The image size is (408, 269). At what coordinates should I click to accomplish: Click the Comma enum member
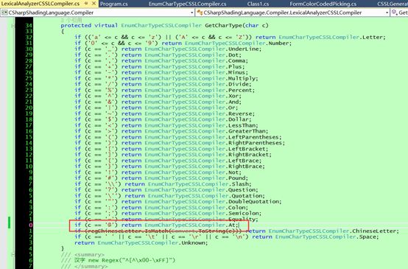tap(237, 60)
